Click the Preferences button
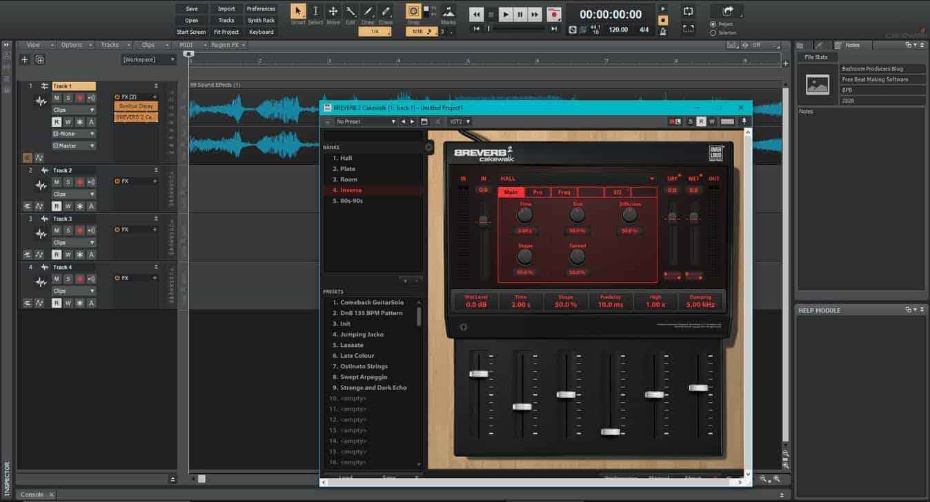The image size is (930, 502). (261, 9)
